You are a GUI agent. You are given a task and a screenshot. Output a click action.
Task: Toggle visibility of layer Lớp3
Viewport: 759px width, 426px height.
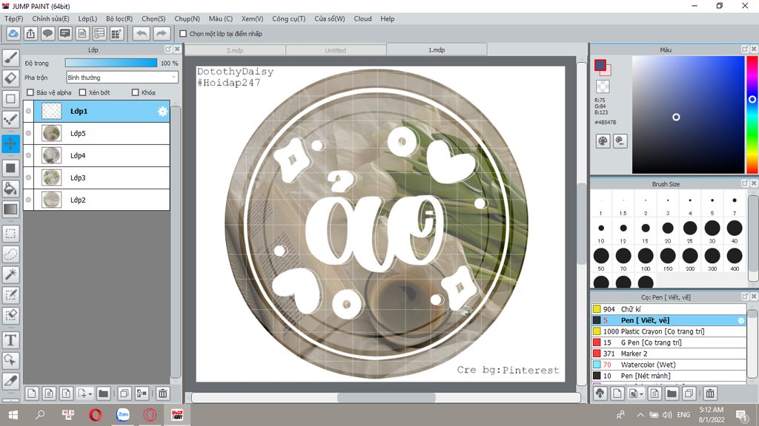coord(29,177)
